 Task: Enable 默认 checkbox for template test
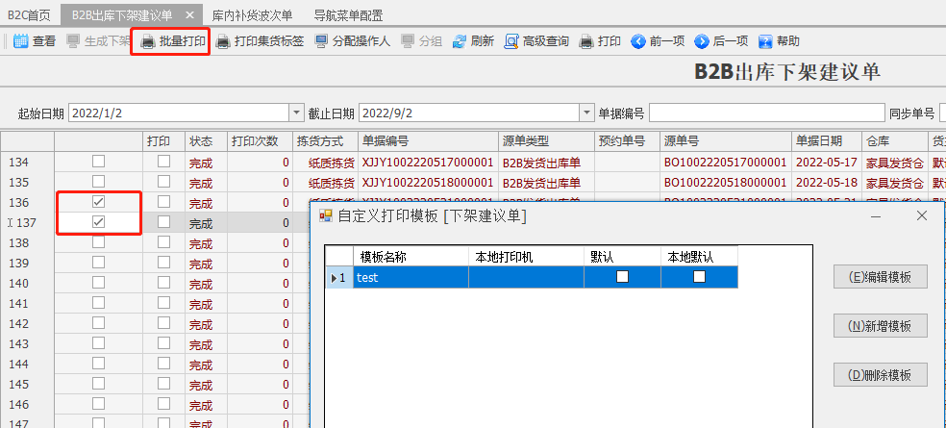(622, 276)
